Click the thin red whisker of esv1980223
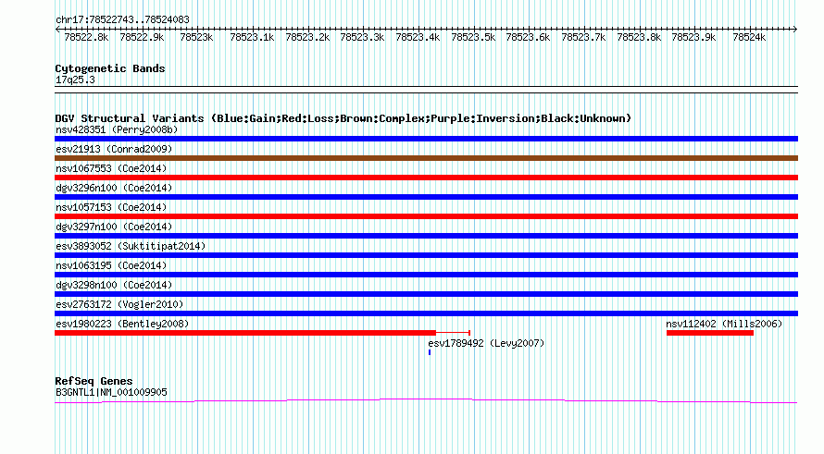The height and width of the screenshot is (454, 824). coord(453,333)
